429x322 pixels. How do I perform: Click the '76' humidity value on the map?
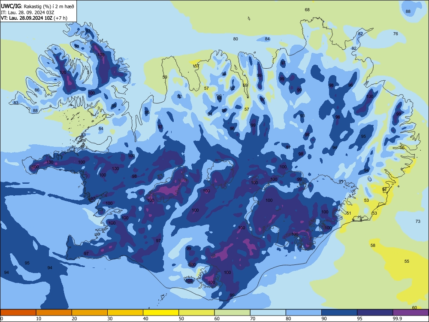[x=396, y=33]
